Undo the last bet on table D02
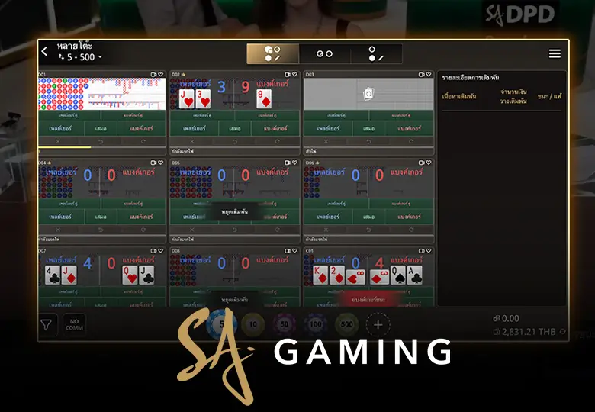 [234, 141]
